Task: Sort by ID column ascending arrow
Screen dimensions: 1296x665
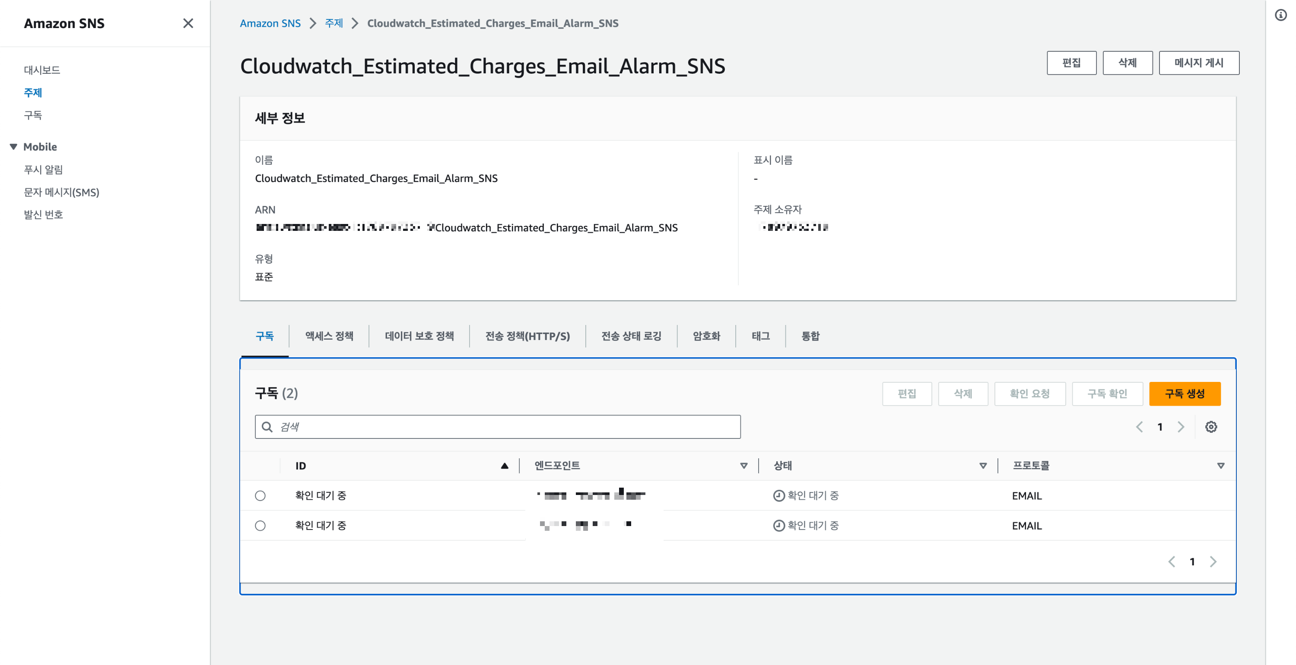Action: click(x=504, y=466)
